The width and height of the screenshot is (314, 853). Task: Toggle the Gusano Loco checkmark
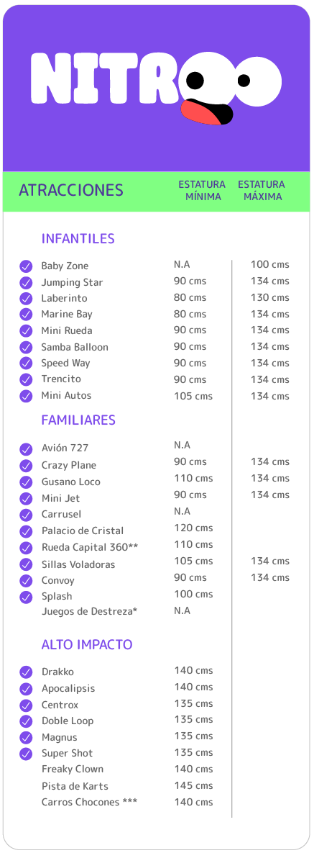[26, 482]
